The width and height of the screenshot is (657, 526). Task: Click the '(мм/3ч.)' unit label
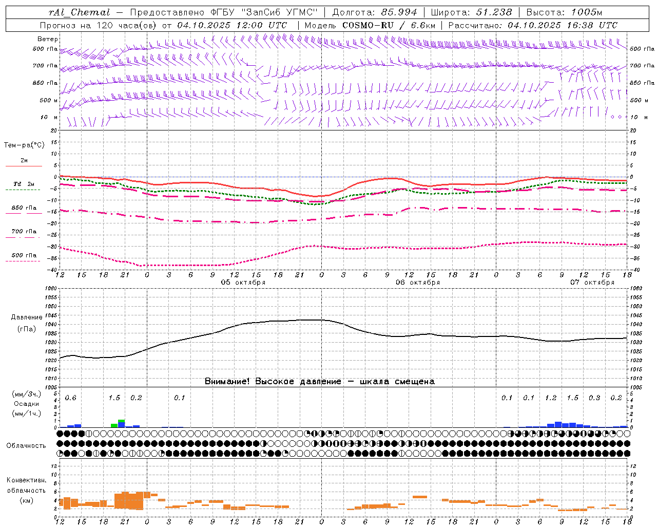coord(27,394)
